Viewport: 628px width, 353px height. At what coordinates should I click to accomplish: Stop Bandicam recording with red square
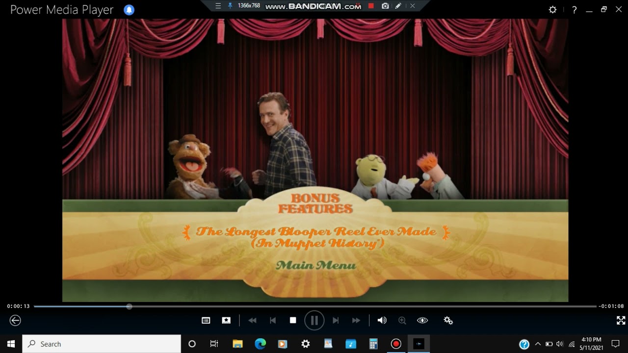coord(371,6)
